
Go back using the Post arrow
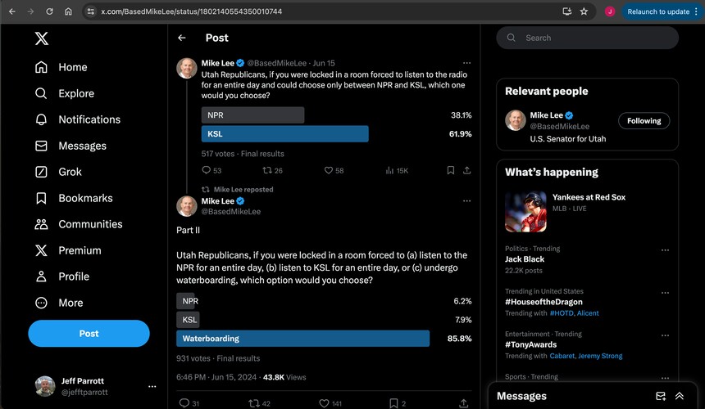click(182, 38)
